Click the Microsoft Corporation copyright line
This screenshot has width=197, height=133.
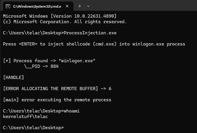point(65,22)
